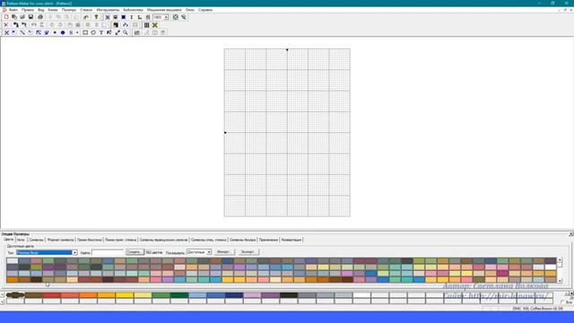Click the upper small button left of the palette row
This screenshot has width=574, height=323.
[x=3, y=295]
